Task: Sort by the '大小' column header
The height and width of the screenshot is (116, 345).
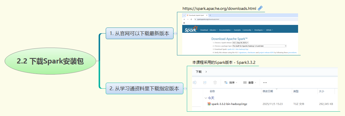Action: (x=321, y=91)
